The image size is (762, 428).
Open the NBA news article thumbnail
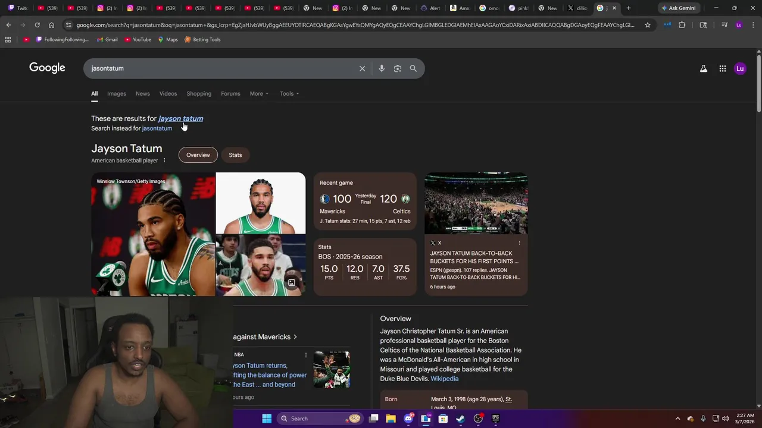tap(332, 370)
